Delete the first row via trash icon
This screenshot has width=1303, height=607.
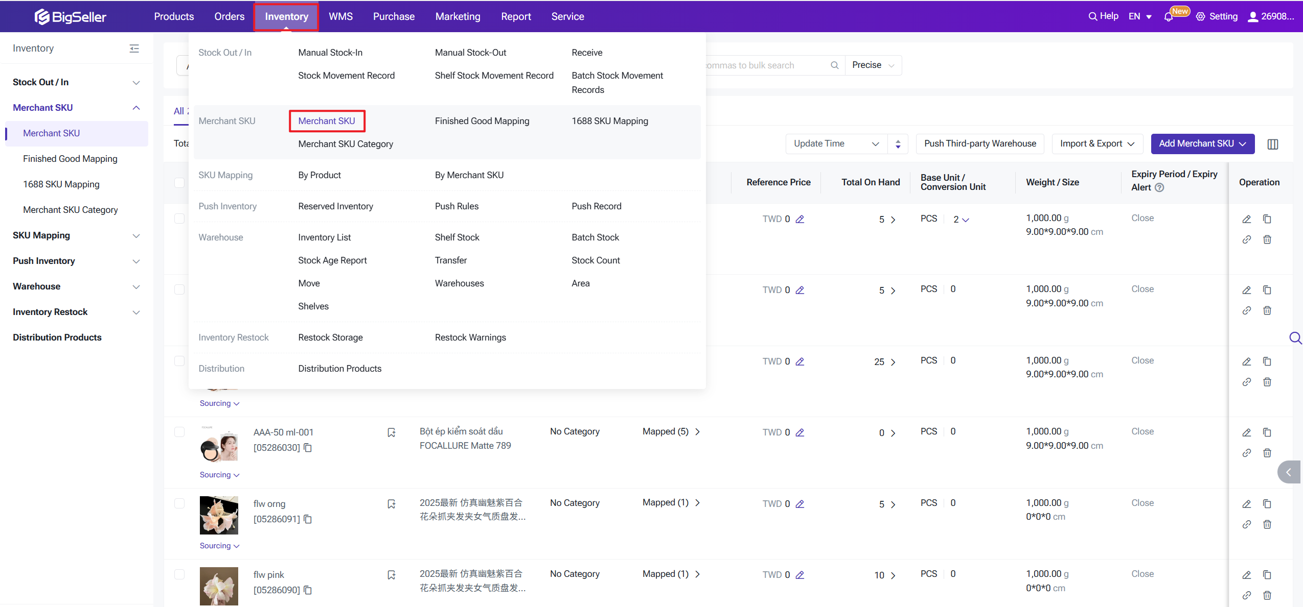[1267, 239]
